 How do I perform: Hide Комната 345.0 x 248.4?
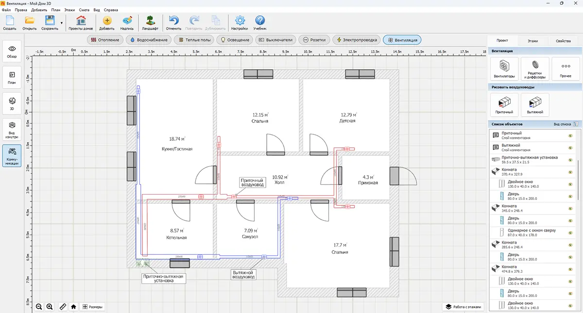pyautogui.click(x=570, y=208)
